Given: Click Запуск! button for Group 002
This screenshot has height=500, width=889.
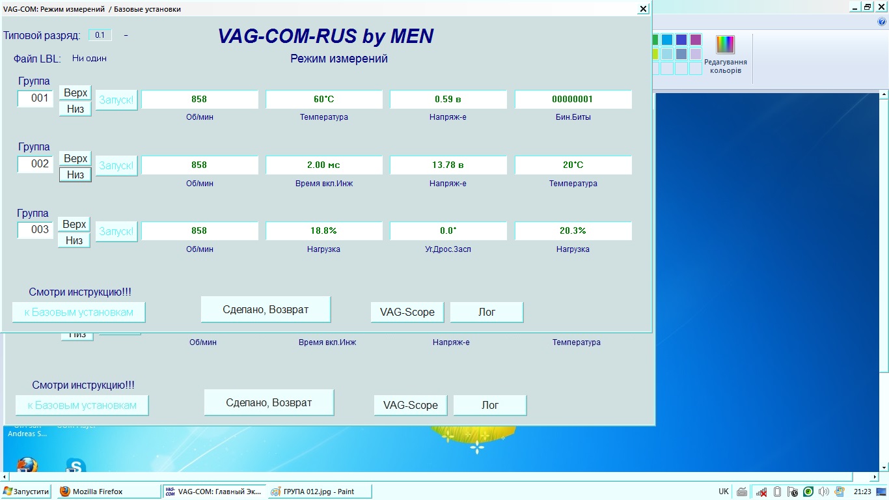Looking at the screenshot, I should (116, 166).
